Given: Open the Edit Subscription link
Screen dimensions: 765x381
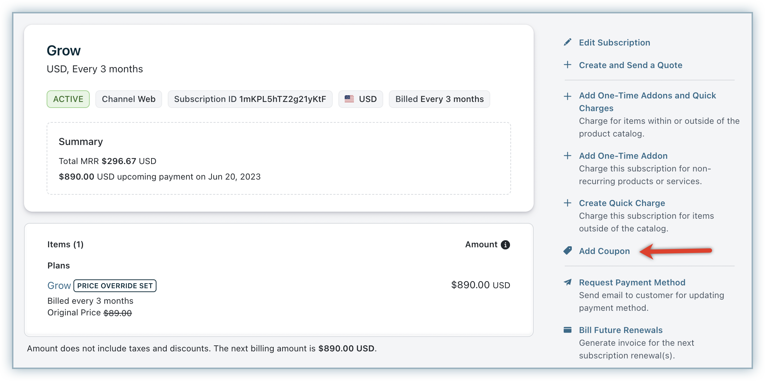Looking at the screenshot, I should coord(614,43).
